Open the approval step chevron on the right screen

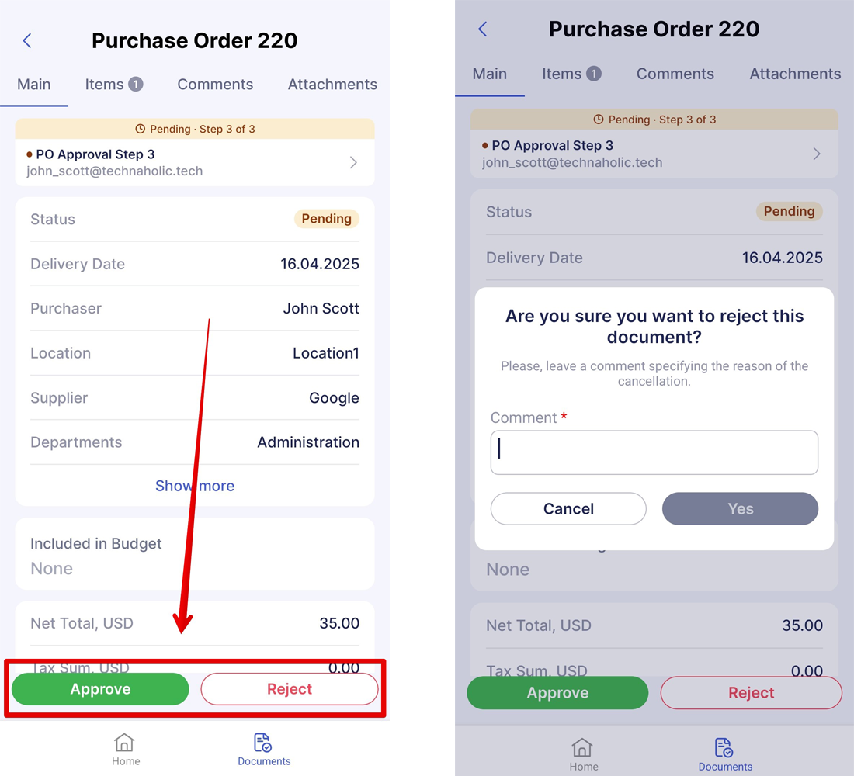tap(816, 154)
